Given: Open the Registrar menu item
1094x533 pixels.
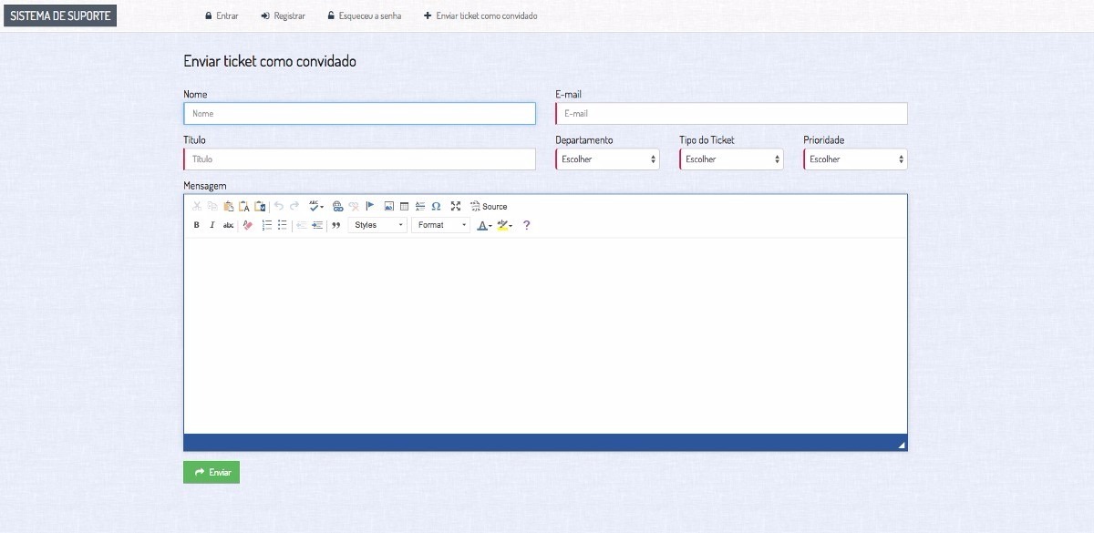Looking at the screenshot, I should [284, 16].
